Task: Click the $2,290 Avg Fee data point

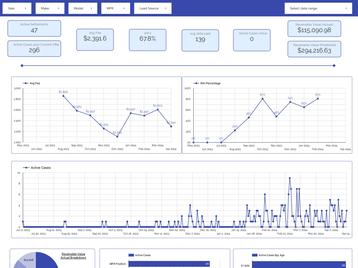Action: [x=171, y=126]
